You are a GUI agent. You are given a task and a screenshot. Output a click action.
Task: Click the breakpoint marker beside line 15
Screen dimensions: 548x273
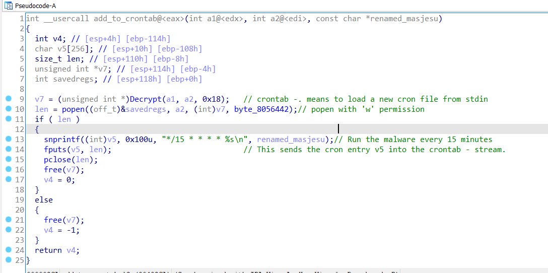(x=8, y=159)
